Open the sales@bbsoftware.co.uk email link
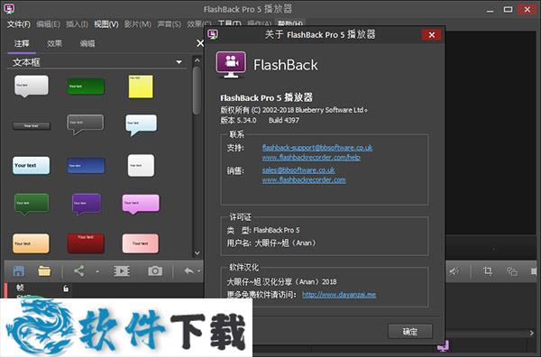Viewport: 541px width, 357px height. coord(298,170)
